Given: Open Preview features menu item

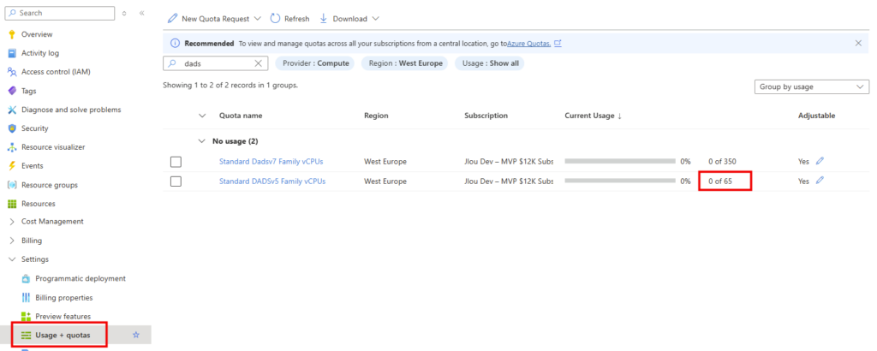Looking at the screenshot, I should 63,317.
